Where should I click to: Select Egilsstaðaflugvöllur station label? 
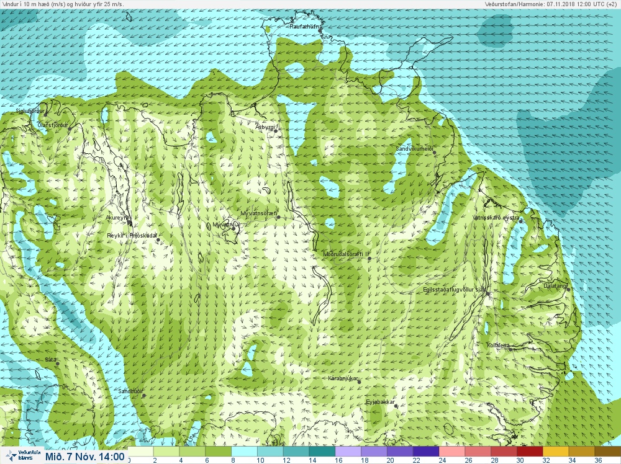click(x=455, y=290)
